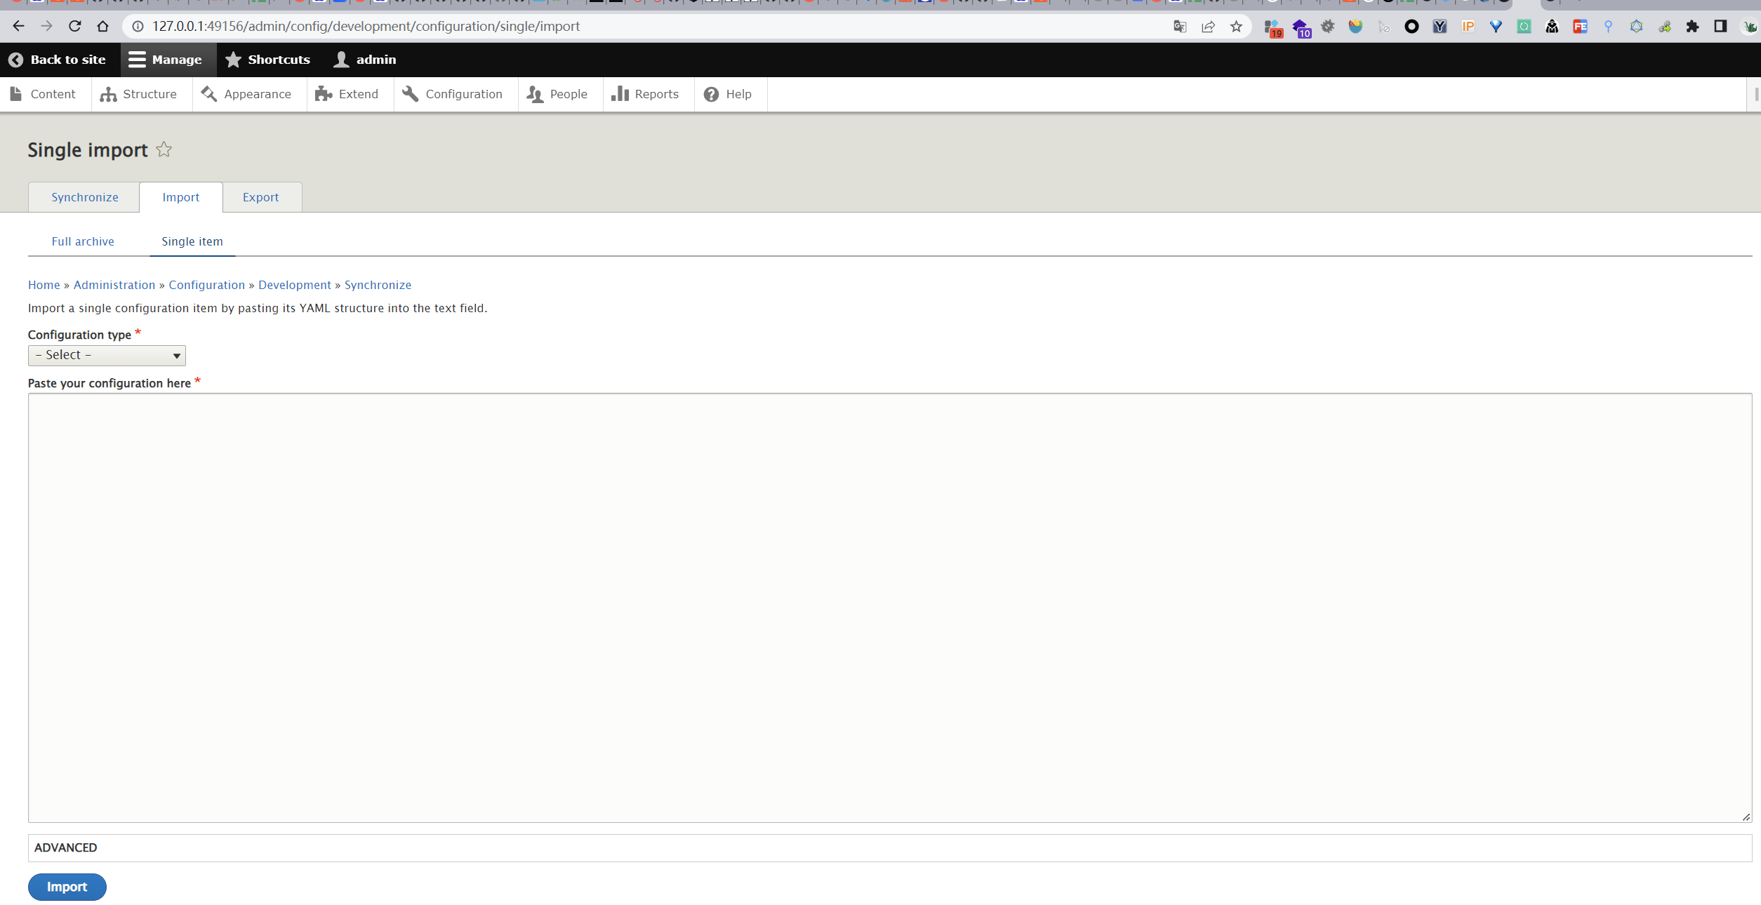1761x905 pixels.
Task: Add Single import page to shortcuts star
Action: (x=164, y=149)
